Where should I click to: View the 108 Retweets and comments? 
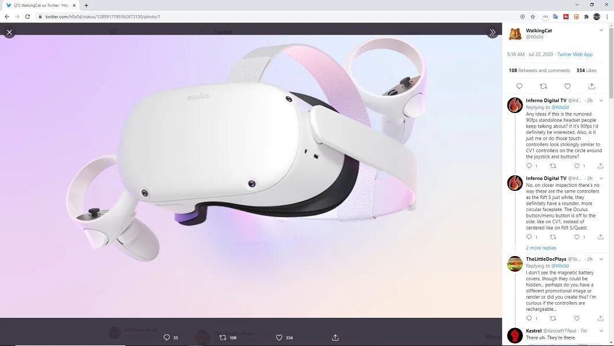pyautogui.click(x=539, y=70)
